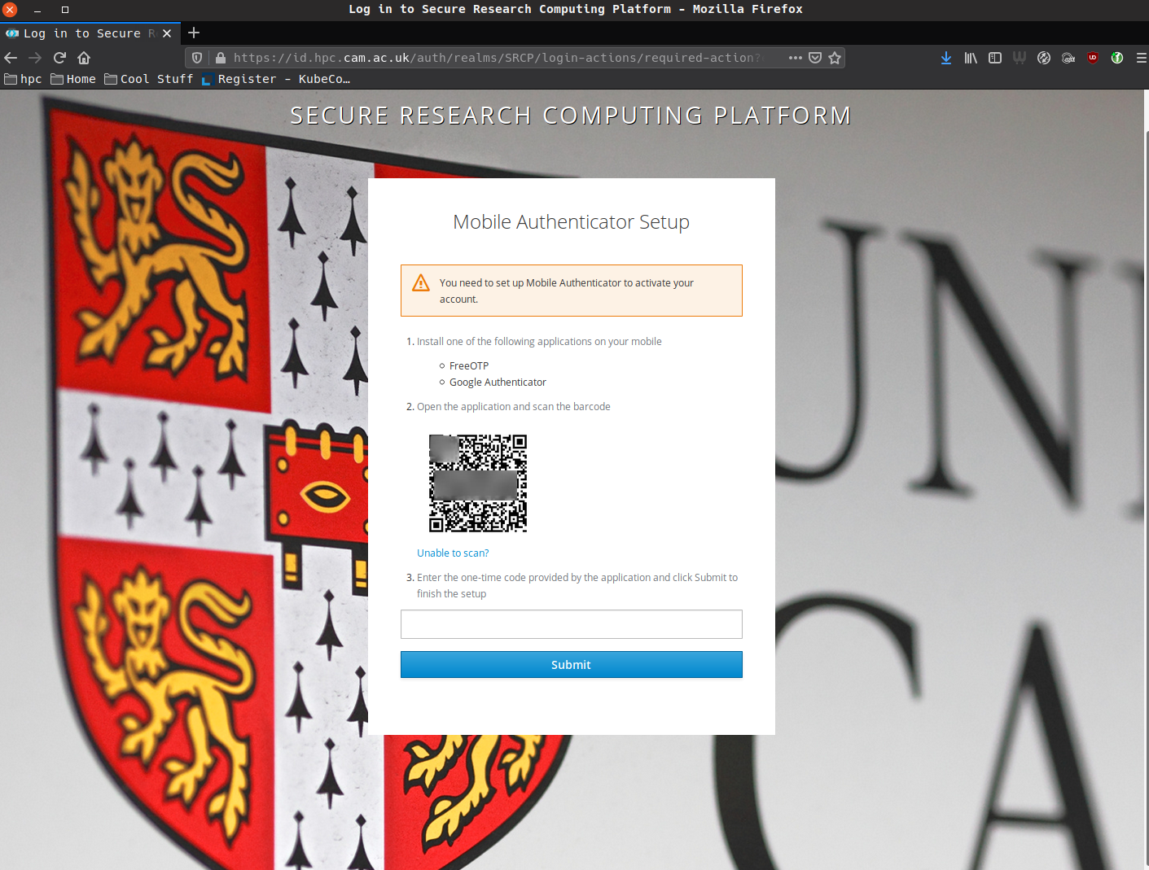Save page to Pocket icon
Image resolution: width=1149 pixels, height=870 pixels.
pyautogui.click(x=815, y=58)
